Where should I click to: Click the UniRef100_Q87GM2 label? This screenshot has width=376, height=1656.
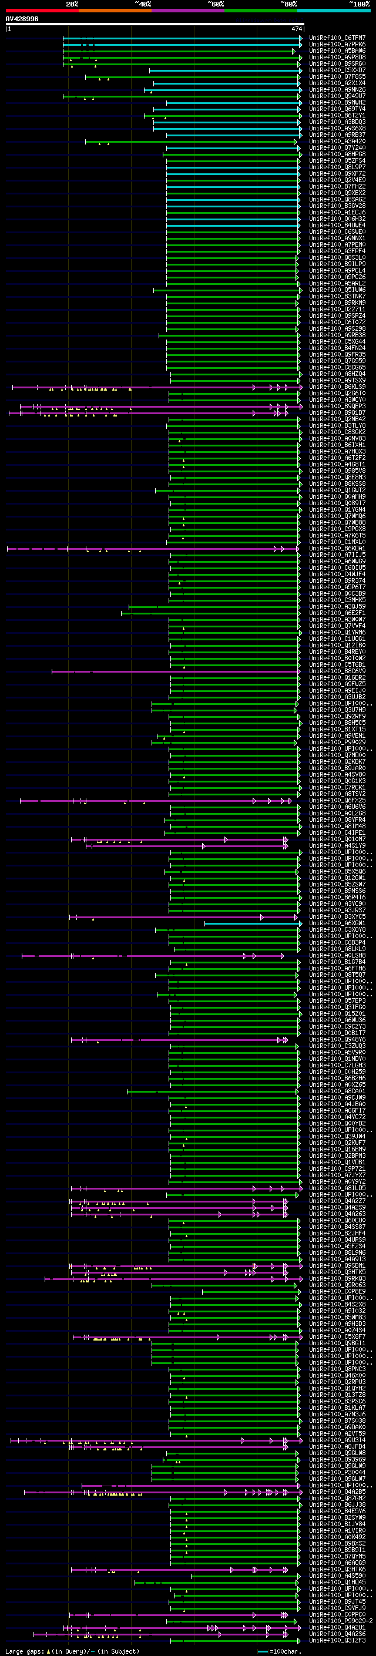(337, 1499)
